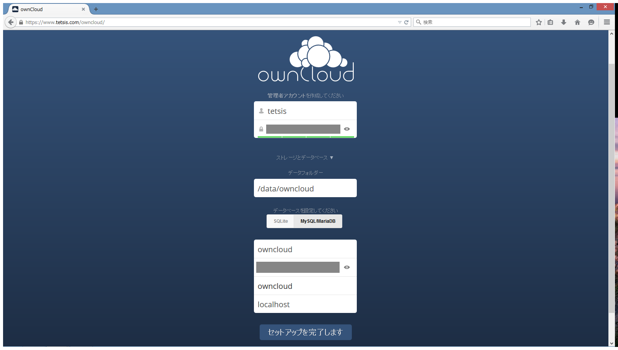Open the bookmarks list icon
The width and height of the screenshot is (618, 350).
point(550,22)
